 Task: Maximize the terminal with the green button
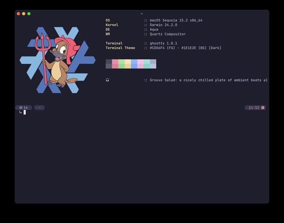pos(29,14)
